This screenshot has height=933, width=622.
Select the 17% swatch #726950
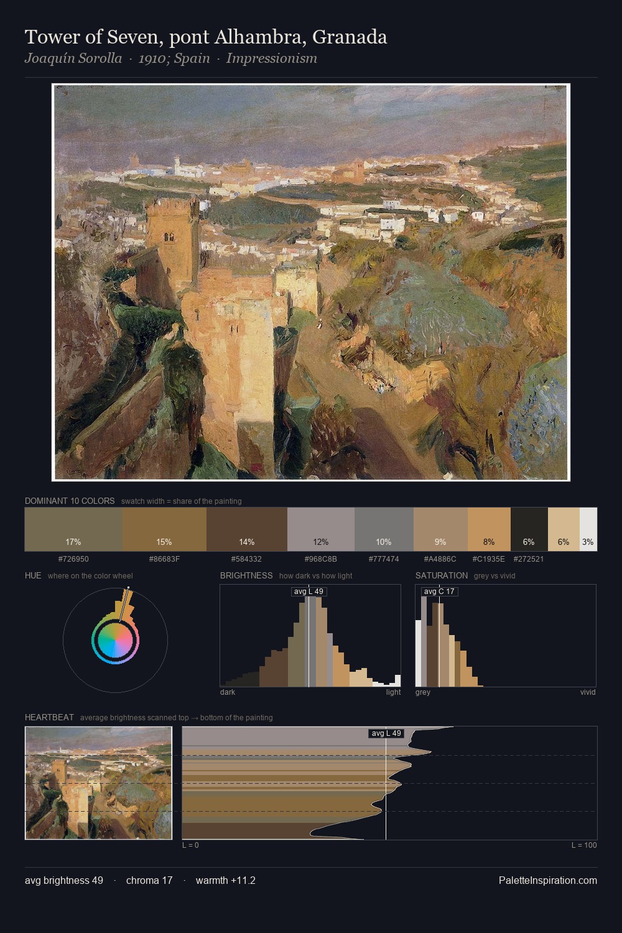(x=73, y=529)
